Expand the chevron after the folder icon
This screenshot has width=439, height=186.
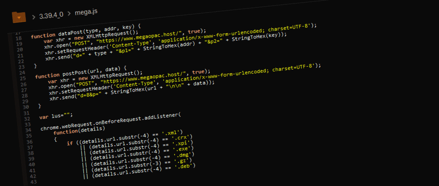33,17
